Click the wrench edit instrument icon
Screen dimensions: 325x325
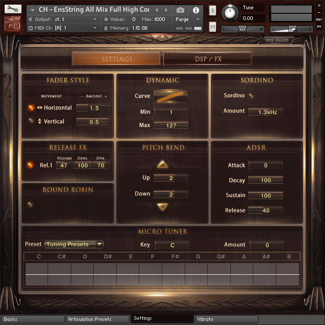[14, 9]
